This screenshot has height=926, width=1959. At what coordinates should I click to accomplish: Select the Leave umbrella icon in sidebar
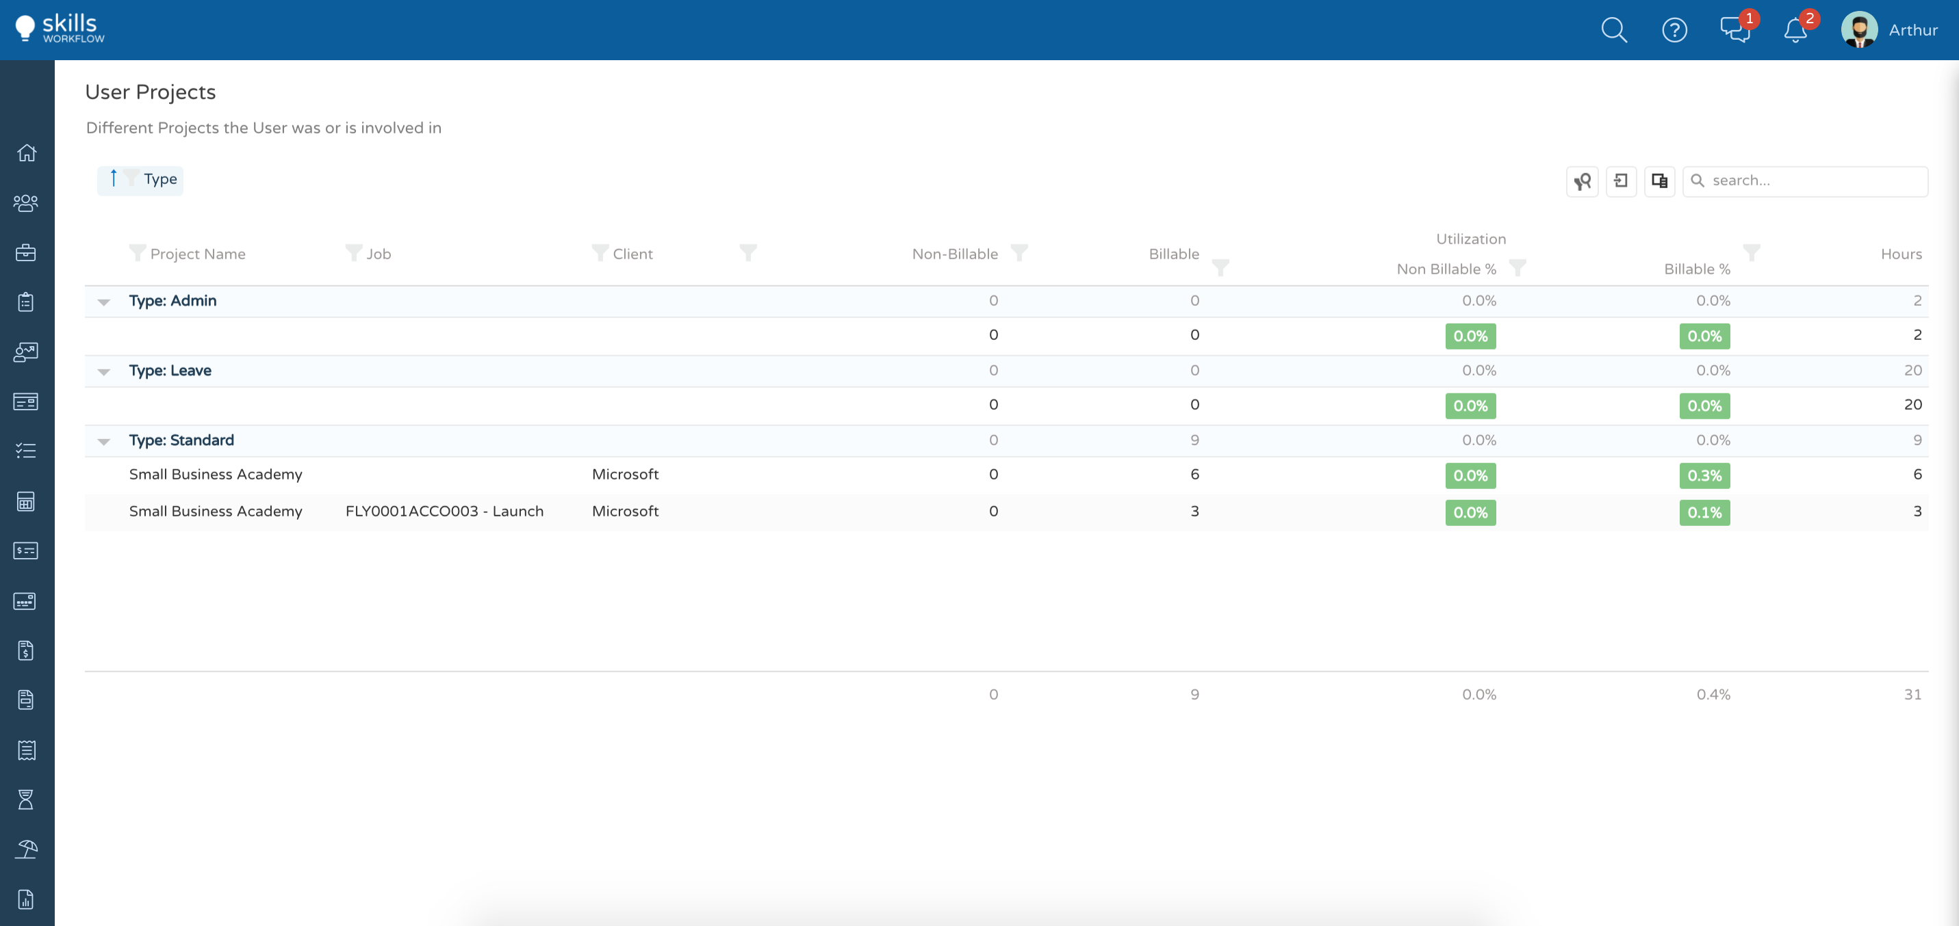pyautogui.click(x=26, y=849)
